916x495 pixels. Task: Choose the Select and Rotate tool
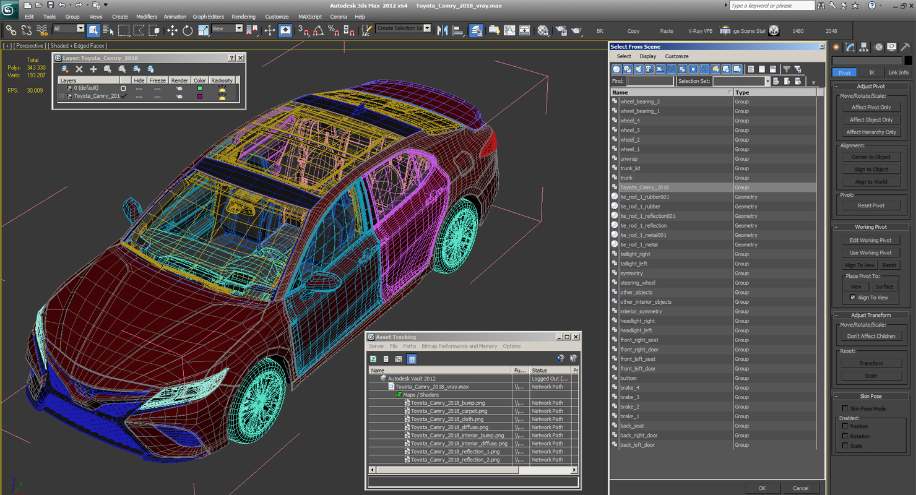pos(188,30)
